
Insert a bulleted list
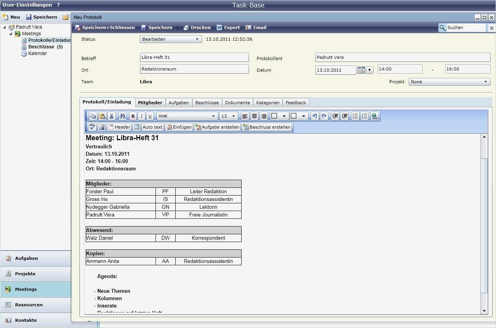[355, 116]
